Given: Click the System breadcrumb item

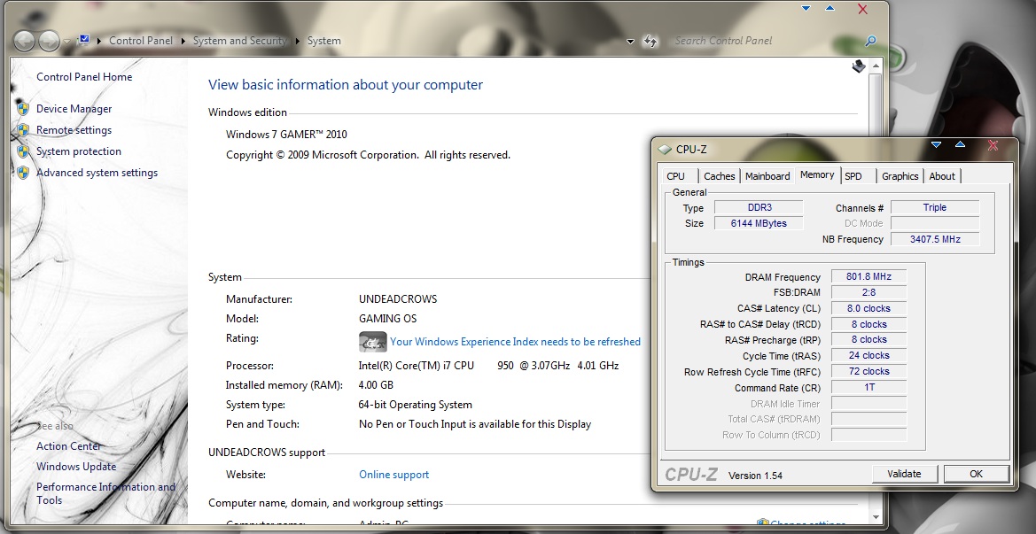Looking at the screenshot, I should 324,41.
